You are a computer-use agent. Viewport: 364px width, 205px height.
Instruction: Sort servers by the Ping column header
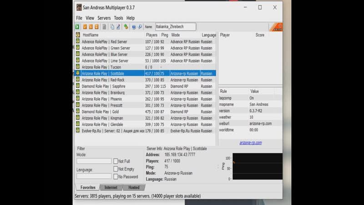pos(165,35)
